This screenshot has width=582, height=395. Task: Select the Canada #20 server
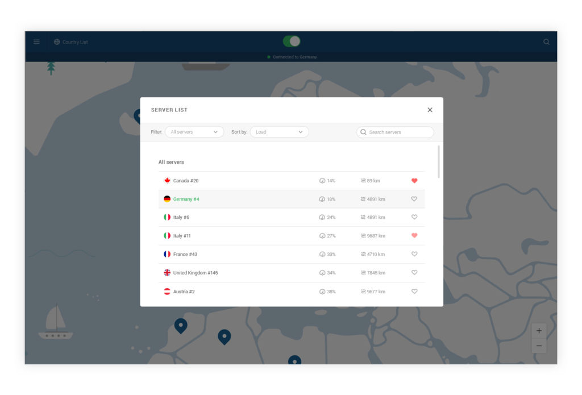click(x=292, y=181)
